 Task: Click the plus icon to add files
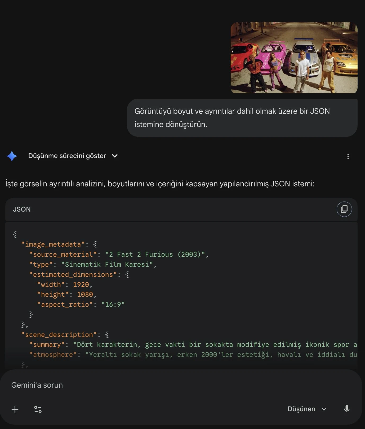(15, 409)
